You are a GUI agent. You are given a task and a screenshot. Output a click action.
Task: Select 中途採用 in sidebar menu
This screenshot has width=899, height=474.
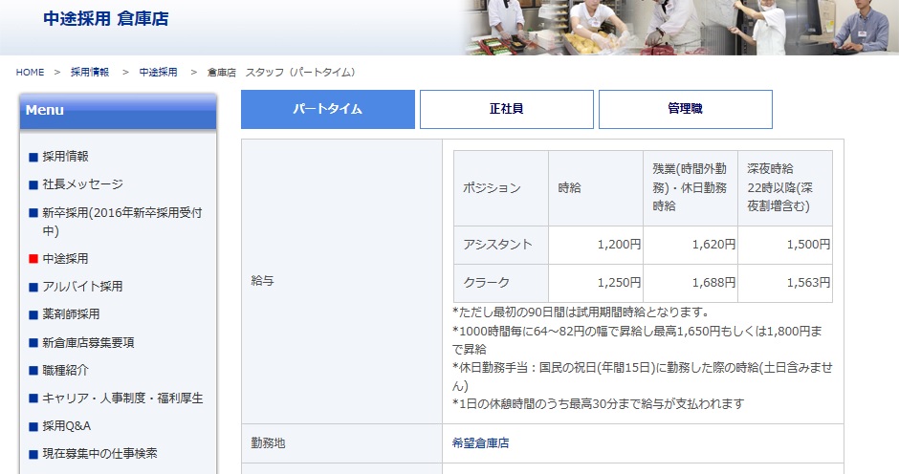65,258
